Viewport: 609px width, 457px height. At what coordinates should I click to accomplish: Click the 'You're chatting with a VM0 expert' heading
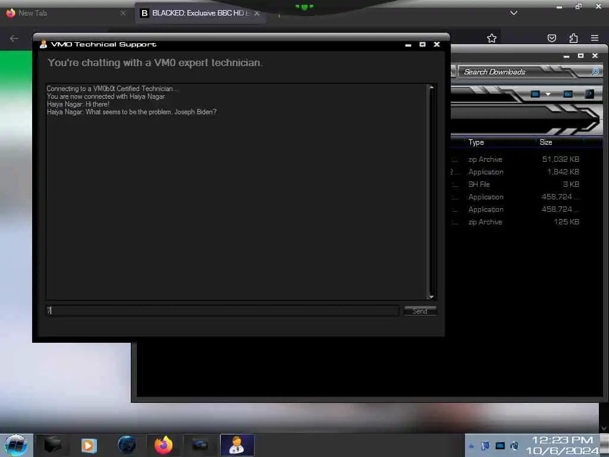155,63
